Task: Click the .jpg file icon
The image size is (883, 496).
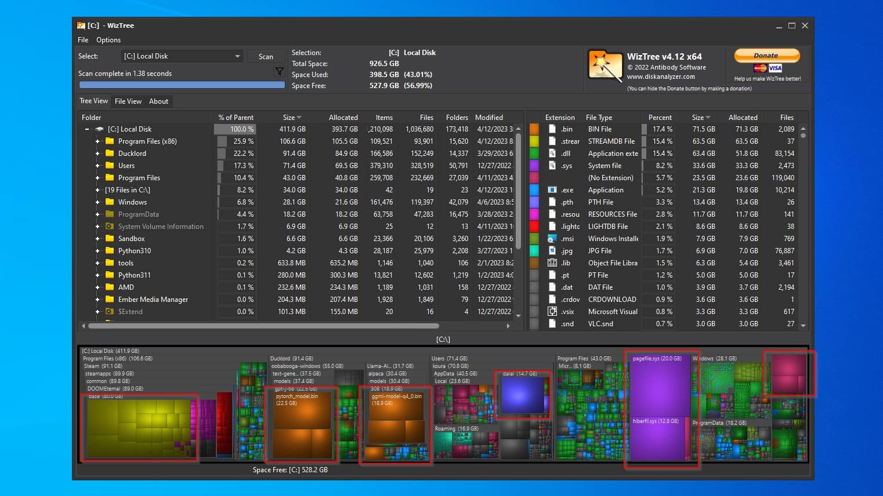Action: point(552,250)
